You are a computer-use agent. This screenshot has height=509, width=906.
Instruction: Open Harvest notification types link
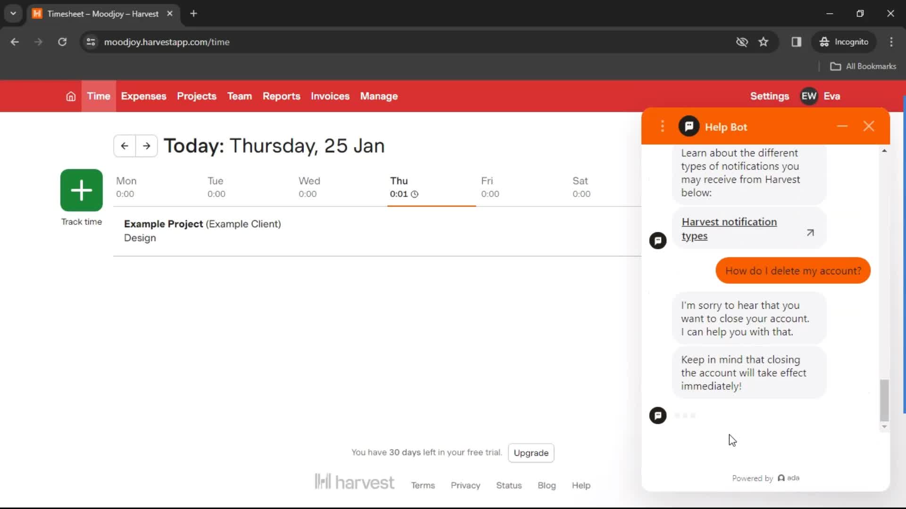729,229
